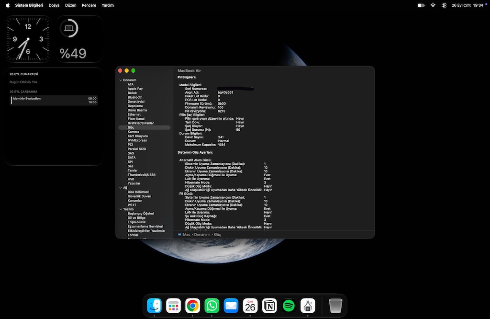
Task: Click the analog clock widget
Action: pos(28,39)
